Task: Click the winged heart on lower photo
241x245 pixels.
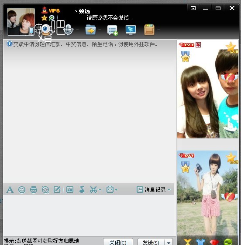Action: point(229,197)
